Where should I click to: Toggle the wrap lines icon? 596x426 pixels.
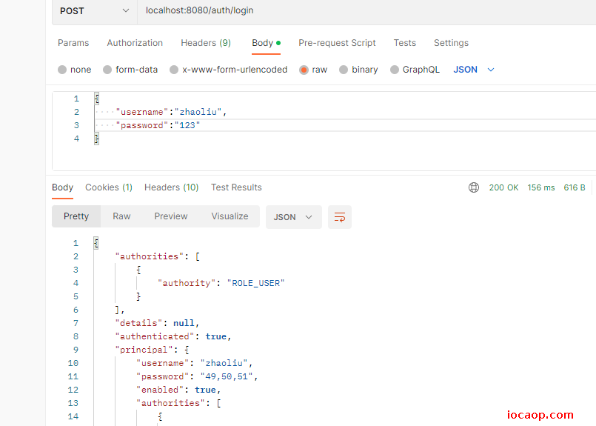tap(339, 217)
